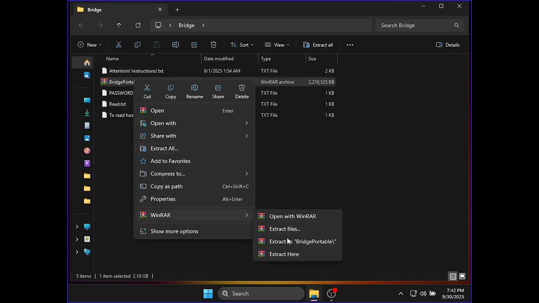
Task: Toggle the Details pane
Action: [448, 45]
